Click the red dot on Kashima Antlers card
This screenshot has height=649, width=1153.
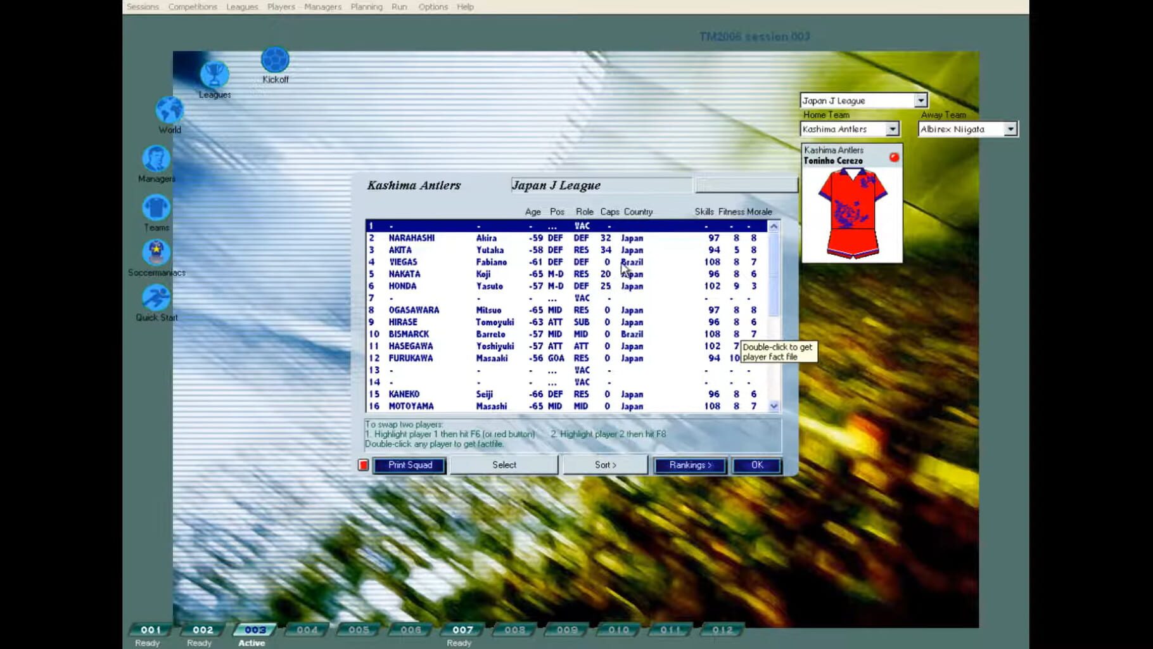[x=894, y=157]
